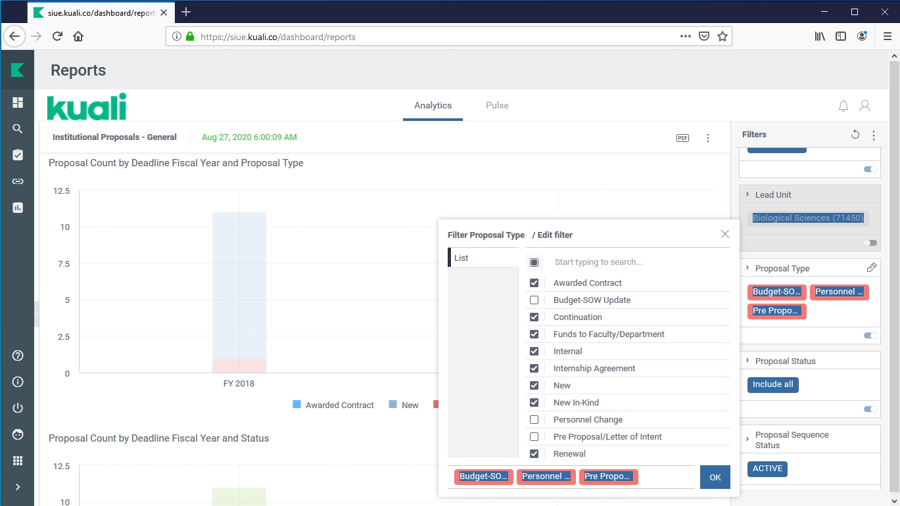Collapse the Lead Unit filter section
The width and height of the screenshot is (900, 506).
pyautogui.click(x=747, y=195)
